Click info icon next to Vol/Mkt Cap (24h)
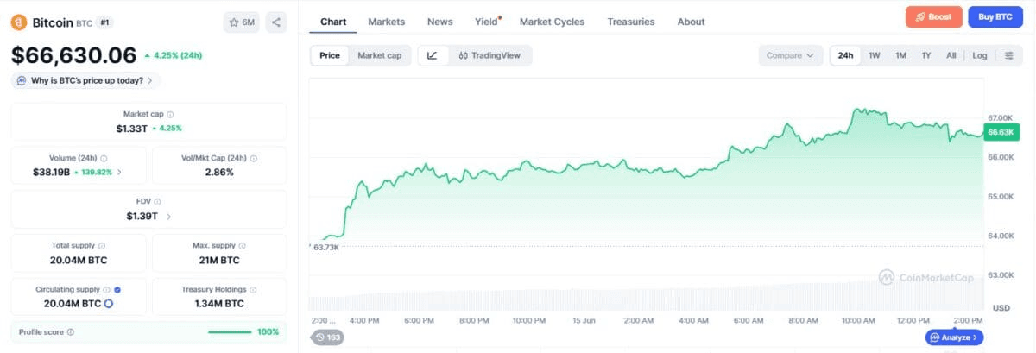Screen dimensions: 1036x353 (x=253, y=158)
